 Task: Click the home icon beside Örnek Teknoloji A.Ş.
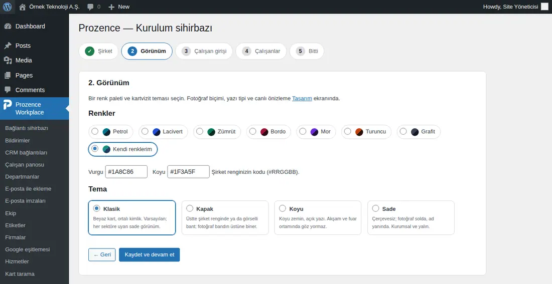[23, 7]
